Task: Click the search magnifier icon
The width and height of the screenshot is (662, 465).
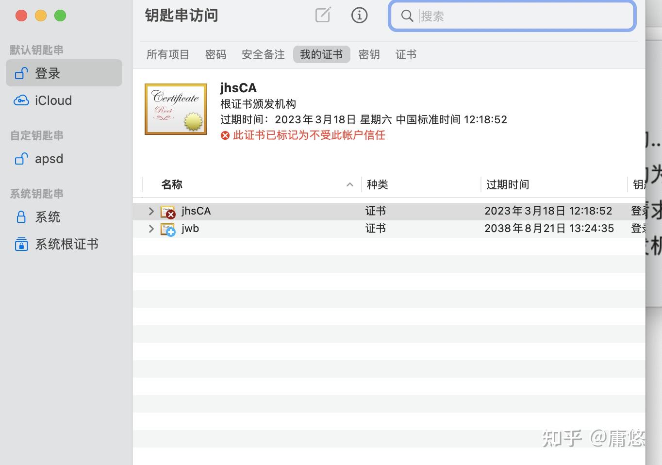Action: coord(407,16)
